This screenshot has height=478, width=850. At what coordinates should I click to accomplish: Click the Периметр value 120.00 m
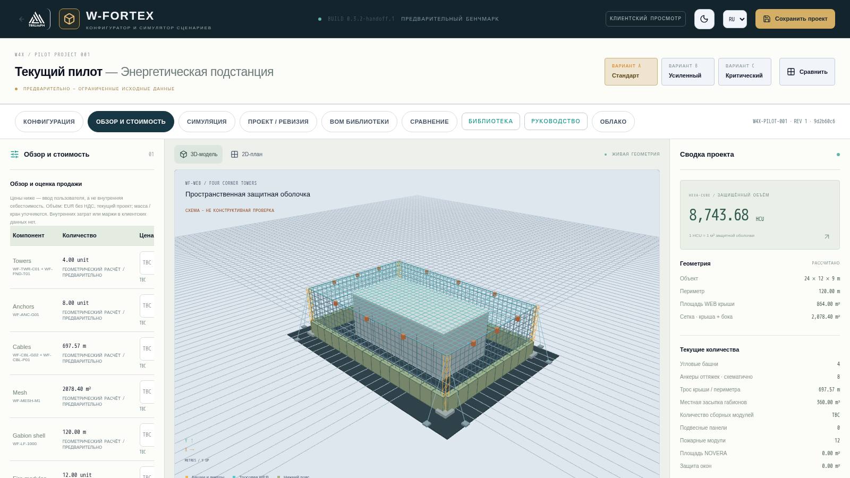coord(829,291)
